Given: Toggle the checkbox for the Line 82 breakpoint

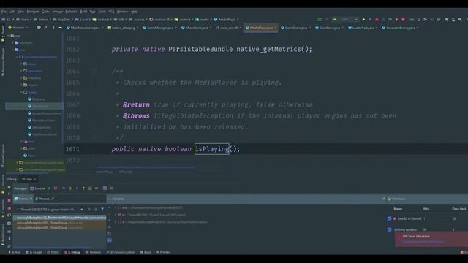Looking at the screenshot, I should pyautogui.click(x=389, y=218).
